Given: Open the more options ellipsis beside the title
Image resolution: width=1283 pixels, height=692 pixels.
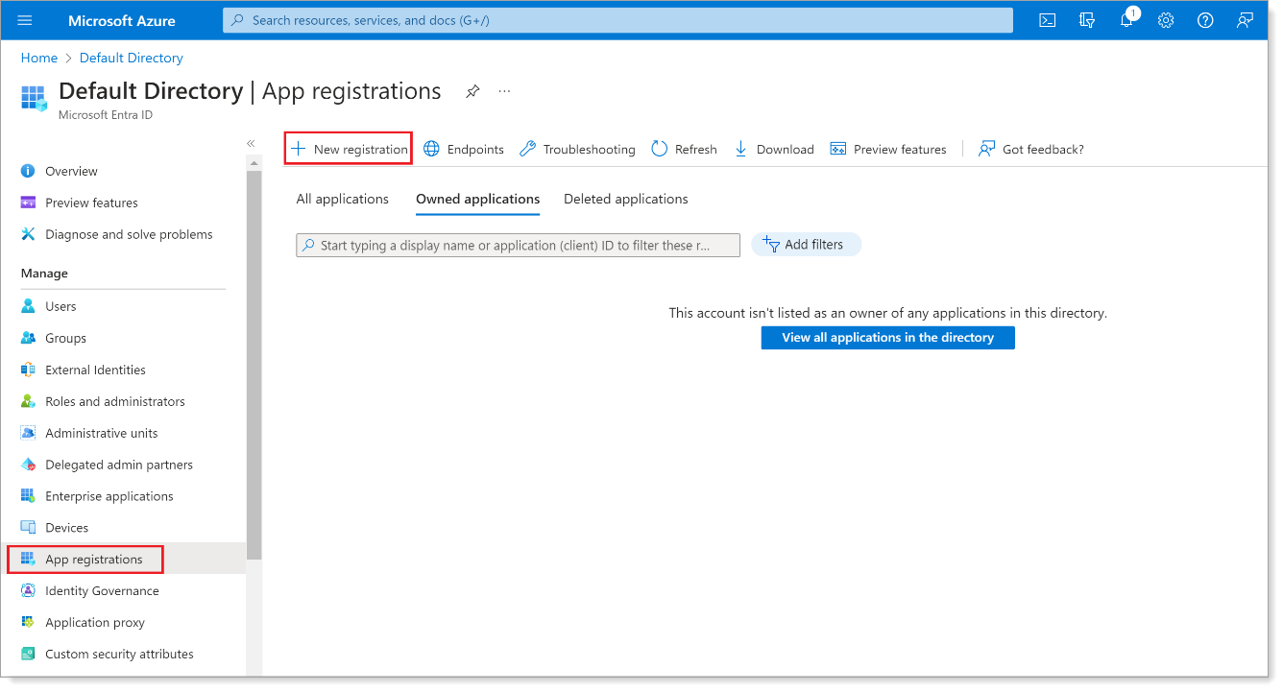Looking at the screenshot, I should pyautogui.click(x=505, y=91).
